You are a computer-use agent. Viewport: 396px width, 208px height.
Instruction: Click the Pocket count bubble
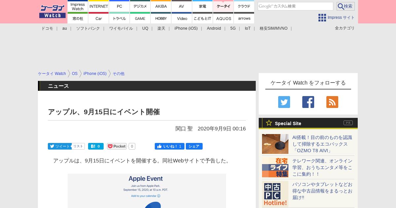click(132, 146)
